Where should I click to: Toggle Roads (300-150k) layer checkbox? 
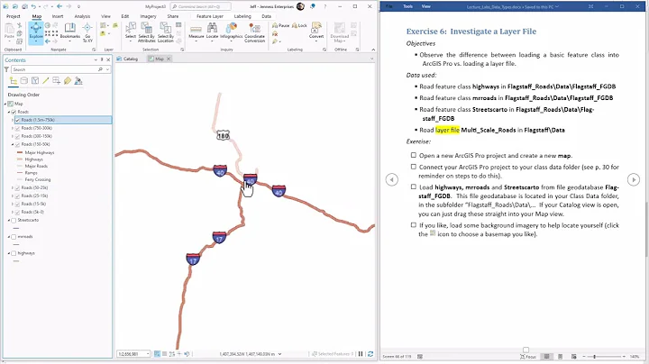coord(18,137)
